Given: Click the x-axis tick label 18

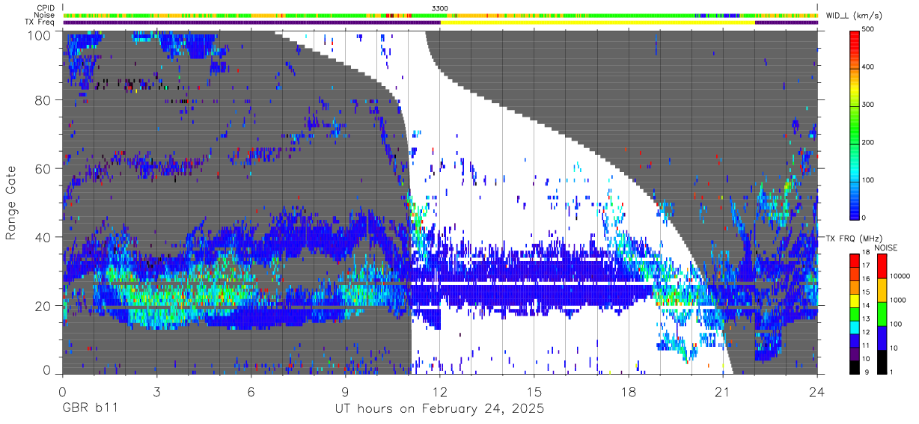Looking at the screenshot, I should tap(629, 391).
